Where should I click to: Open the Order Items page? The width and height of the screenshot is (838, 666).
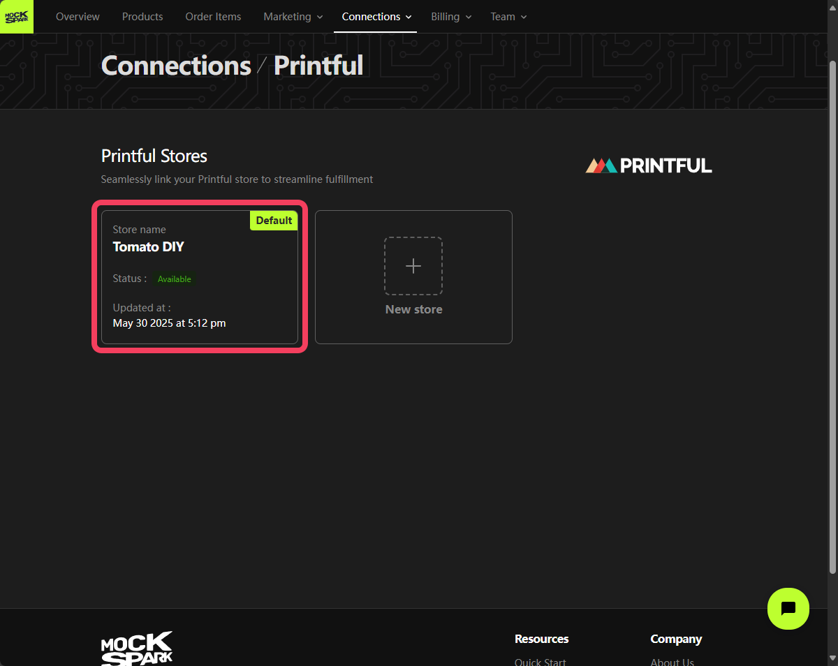pos(213,17)
